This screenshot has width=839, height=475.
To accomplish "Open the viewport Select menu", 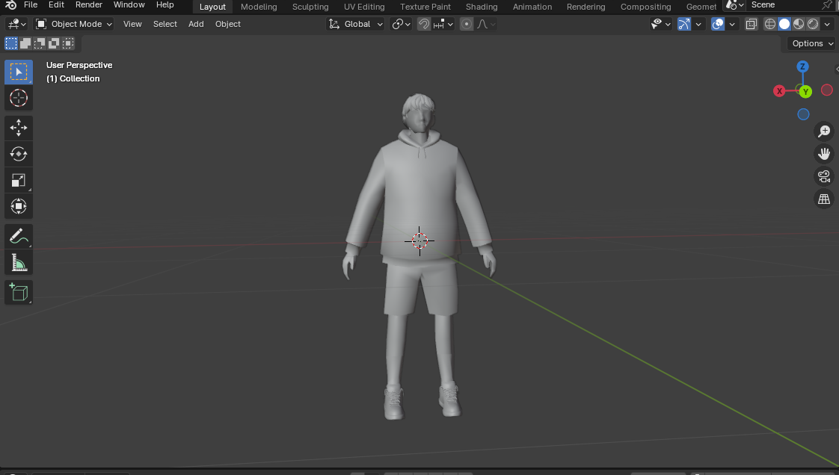I will click(165, 24).
